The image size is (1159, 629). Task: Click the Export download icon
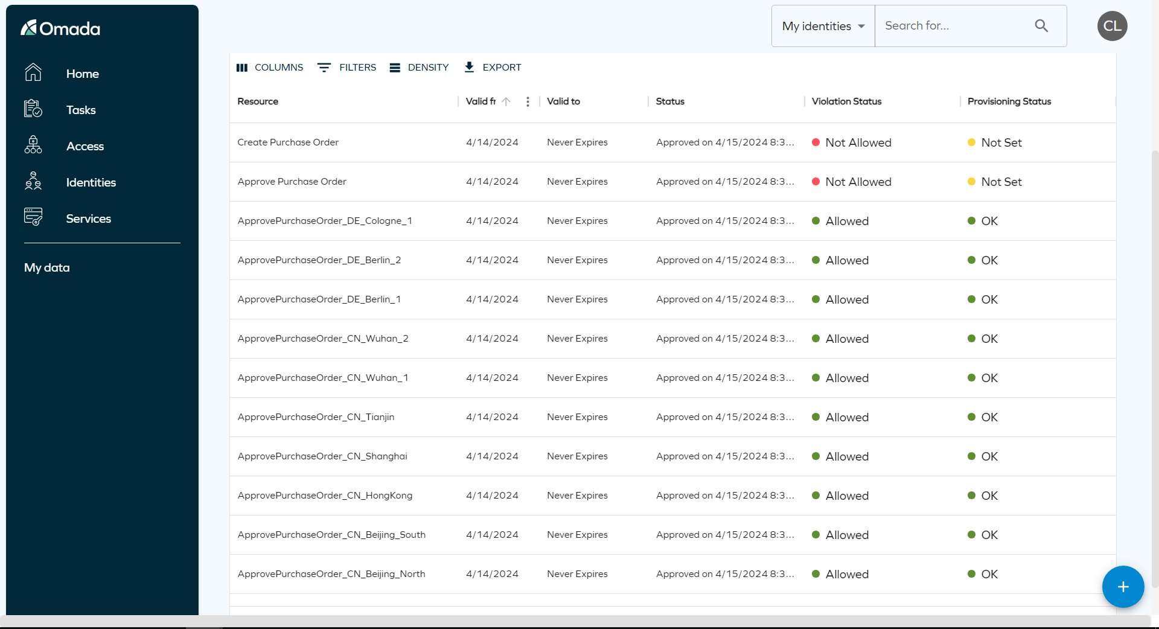(x=469, y=67)
